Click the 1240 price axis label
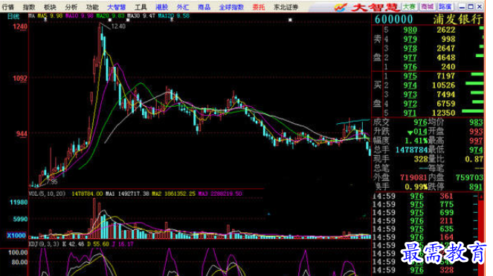Image resolution: width=493 pixels, height=276 pixels. (20, 27)
